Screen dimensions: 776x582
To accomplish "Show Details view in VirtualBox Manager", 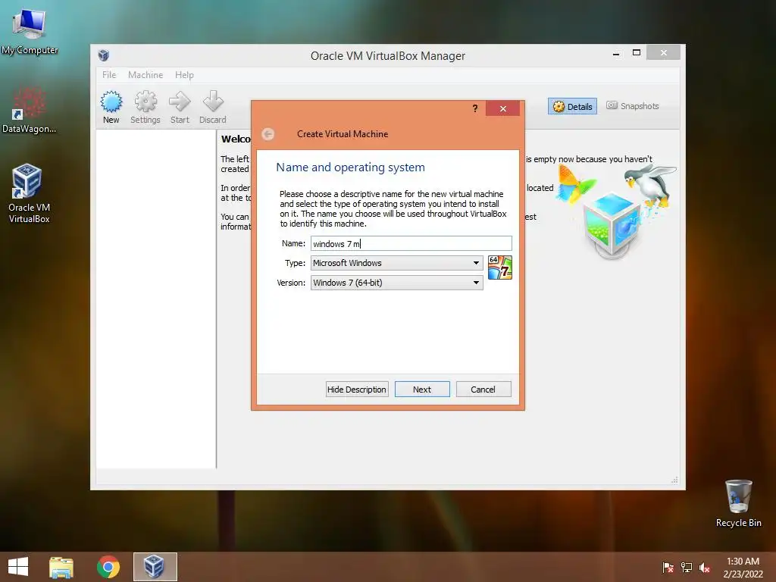I will coord(573,106).
